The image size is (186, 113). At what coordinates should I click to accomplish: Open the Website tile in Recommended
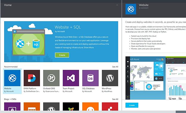pyautogui.click(x=12, y=81)
